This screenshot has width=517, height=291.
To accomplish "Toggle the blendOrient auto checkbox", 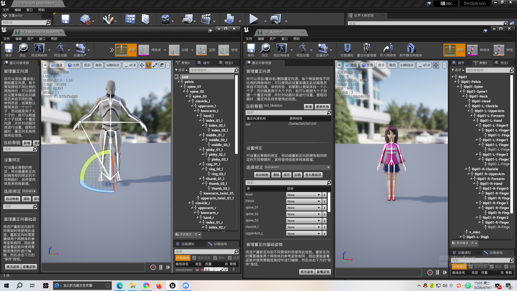I will coord(226,269).
